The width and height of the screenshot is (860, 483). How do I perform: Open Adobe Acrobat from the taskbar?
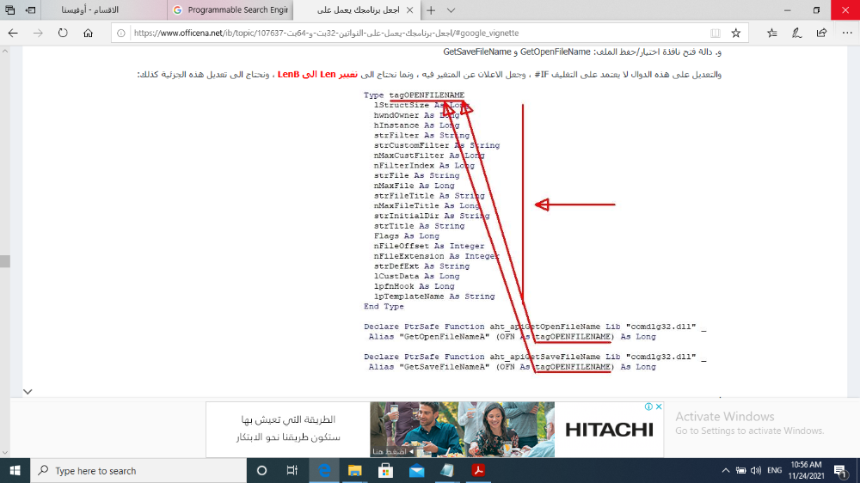478,470
